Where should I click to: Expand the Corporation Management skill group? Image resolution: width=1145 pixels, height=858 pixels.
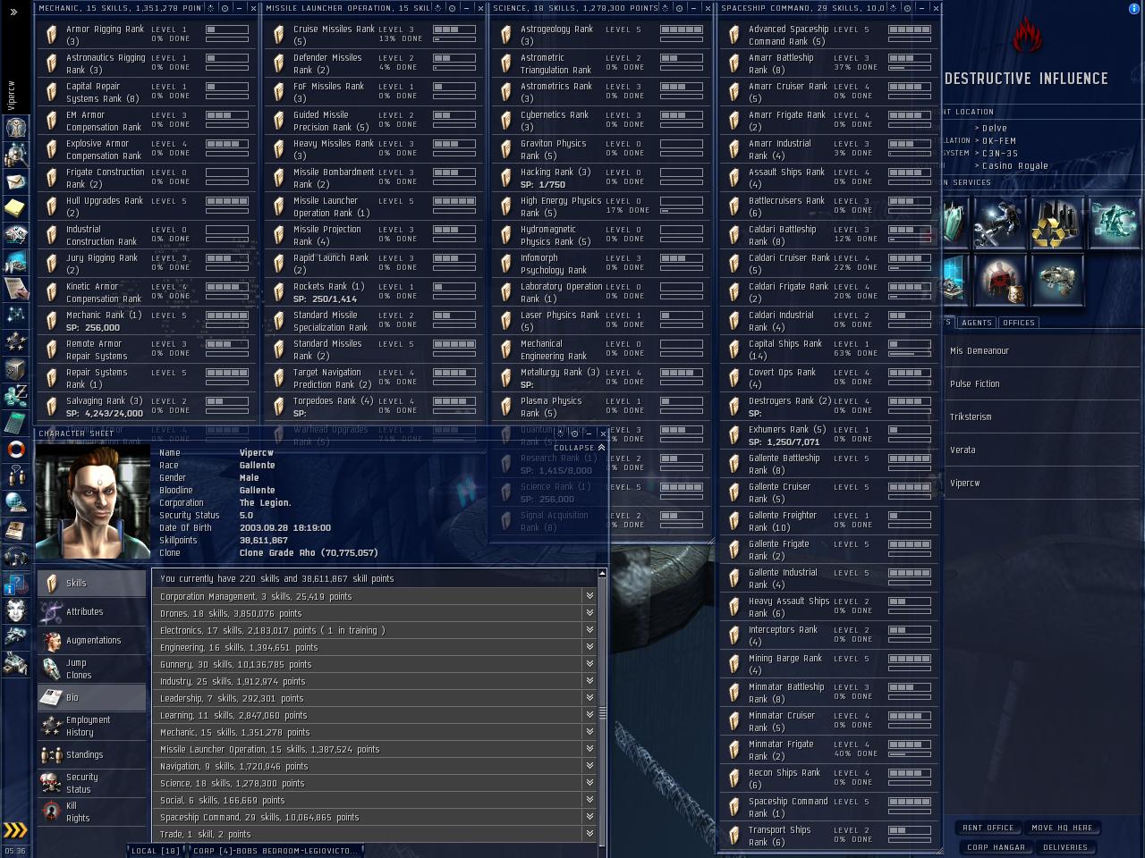coord(589,596)
